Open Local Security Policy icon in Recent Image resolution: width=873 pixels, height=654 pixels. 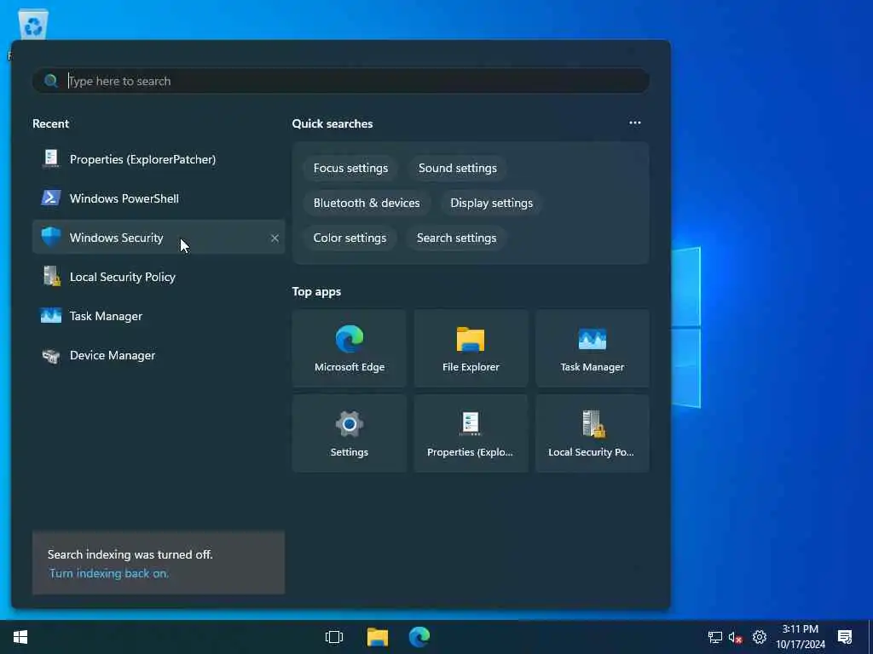pos(51,277)
